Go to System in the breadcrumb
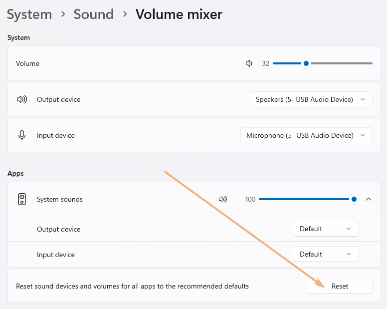387x309 pixels. click(29, 14)
